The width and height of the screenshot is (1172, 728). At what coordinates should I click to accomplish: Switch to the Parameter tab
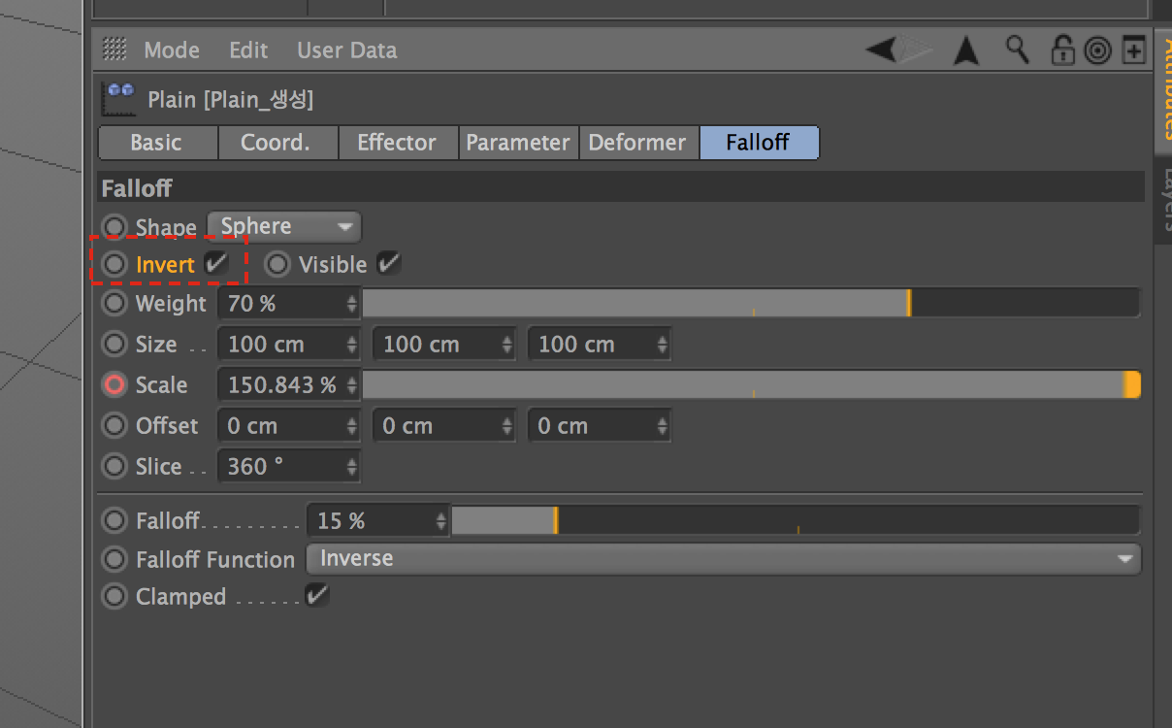click(x=518, y=143)
